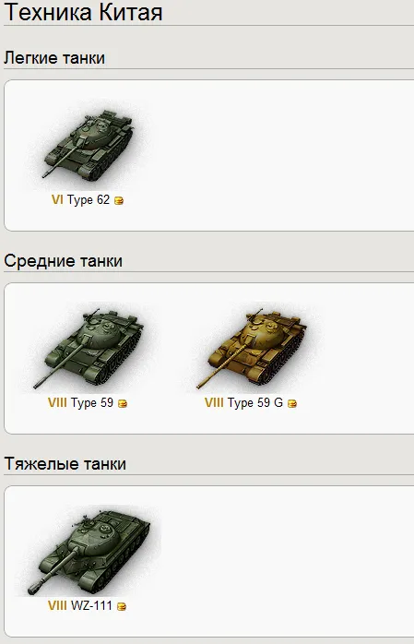
Task: Click the Легкие танки section heading
Action: (x=54, y=57)
